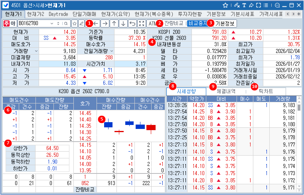Click the pencil edit icon in toolbar

[x=81, y=23]
